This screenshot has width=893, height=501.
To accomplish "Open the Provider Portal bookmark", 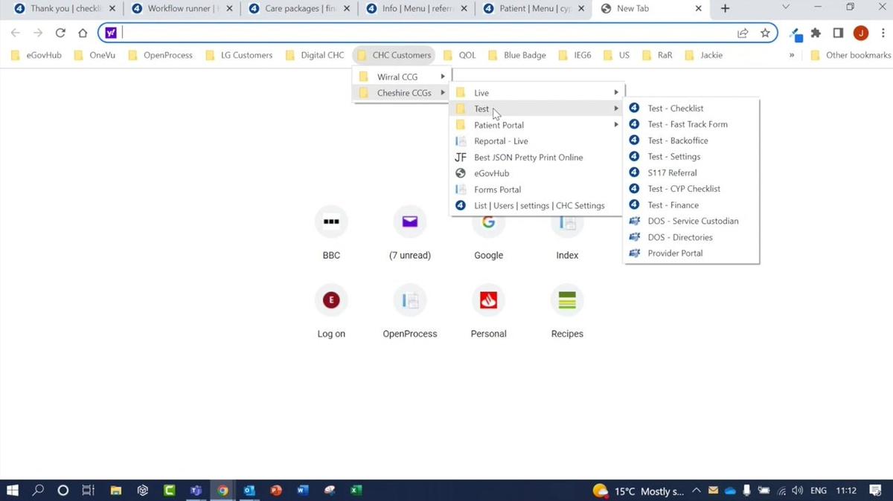I will click(674, 253).
